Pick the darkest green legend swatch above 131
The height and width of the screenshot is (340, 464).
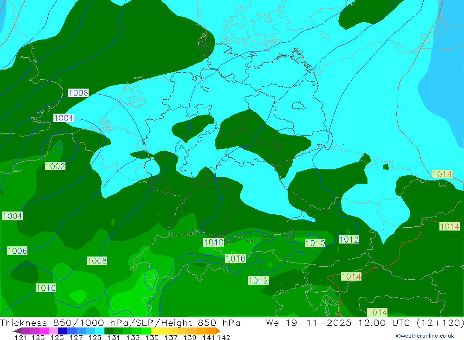pyautogui.click(x=109, y=331)
